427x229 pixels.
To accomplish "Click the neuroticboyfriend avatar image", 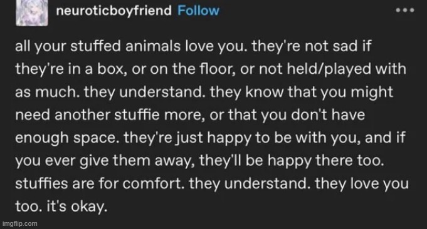I will (x=32, y=13).
